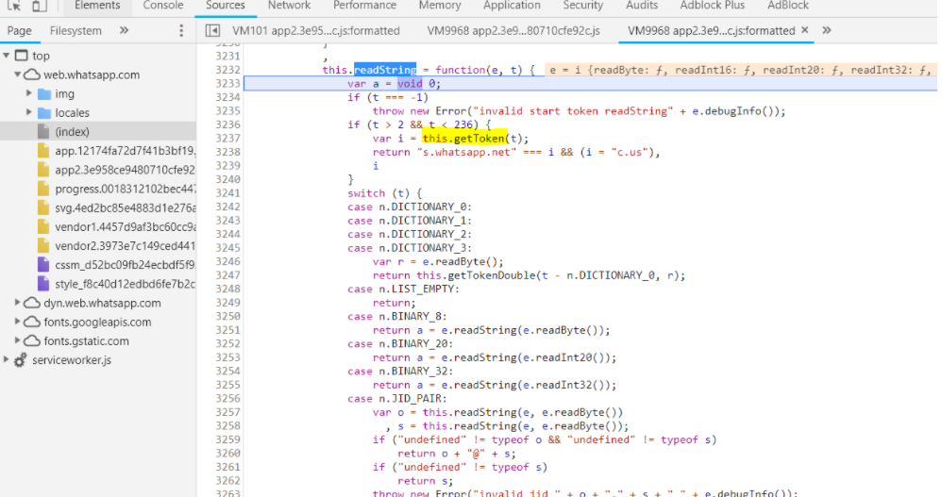
Task: Select the VM9968 app2 formatted active tab
Action: point(712,30)
